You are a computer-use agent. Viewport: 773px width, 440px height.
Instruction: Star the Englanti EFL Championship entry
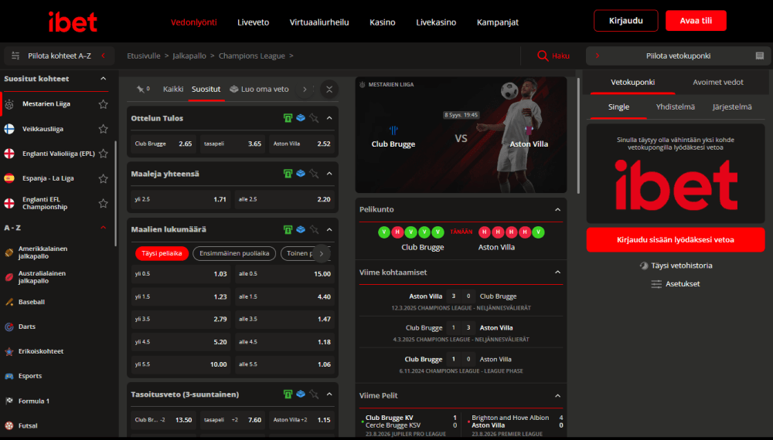coord(103,203)
